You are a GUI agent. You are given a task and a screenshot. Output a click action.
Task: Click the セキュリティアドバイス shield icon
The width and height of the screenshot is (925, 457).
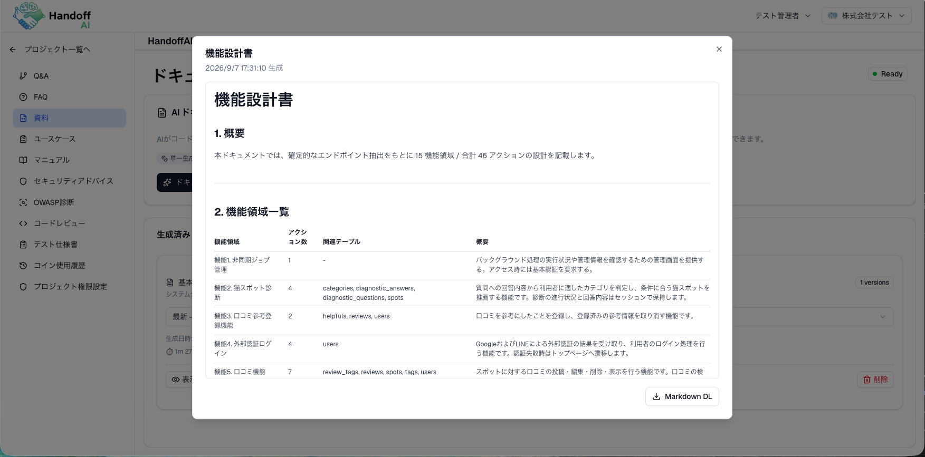click(23, 181)
